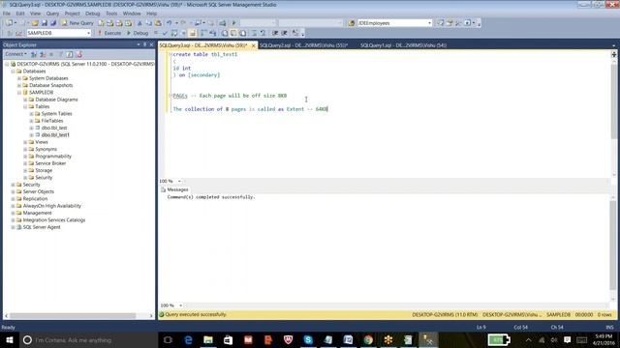Select dbo.tbl_test table in tree
This screenshot has height=348, width=620.
coord(54,128)
